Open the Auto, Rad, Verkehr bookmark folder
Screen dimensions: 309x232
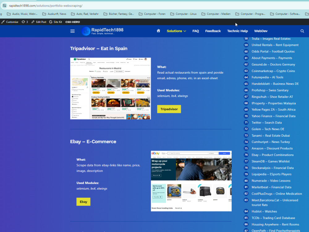[85, 14]
